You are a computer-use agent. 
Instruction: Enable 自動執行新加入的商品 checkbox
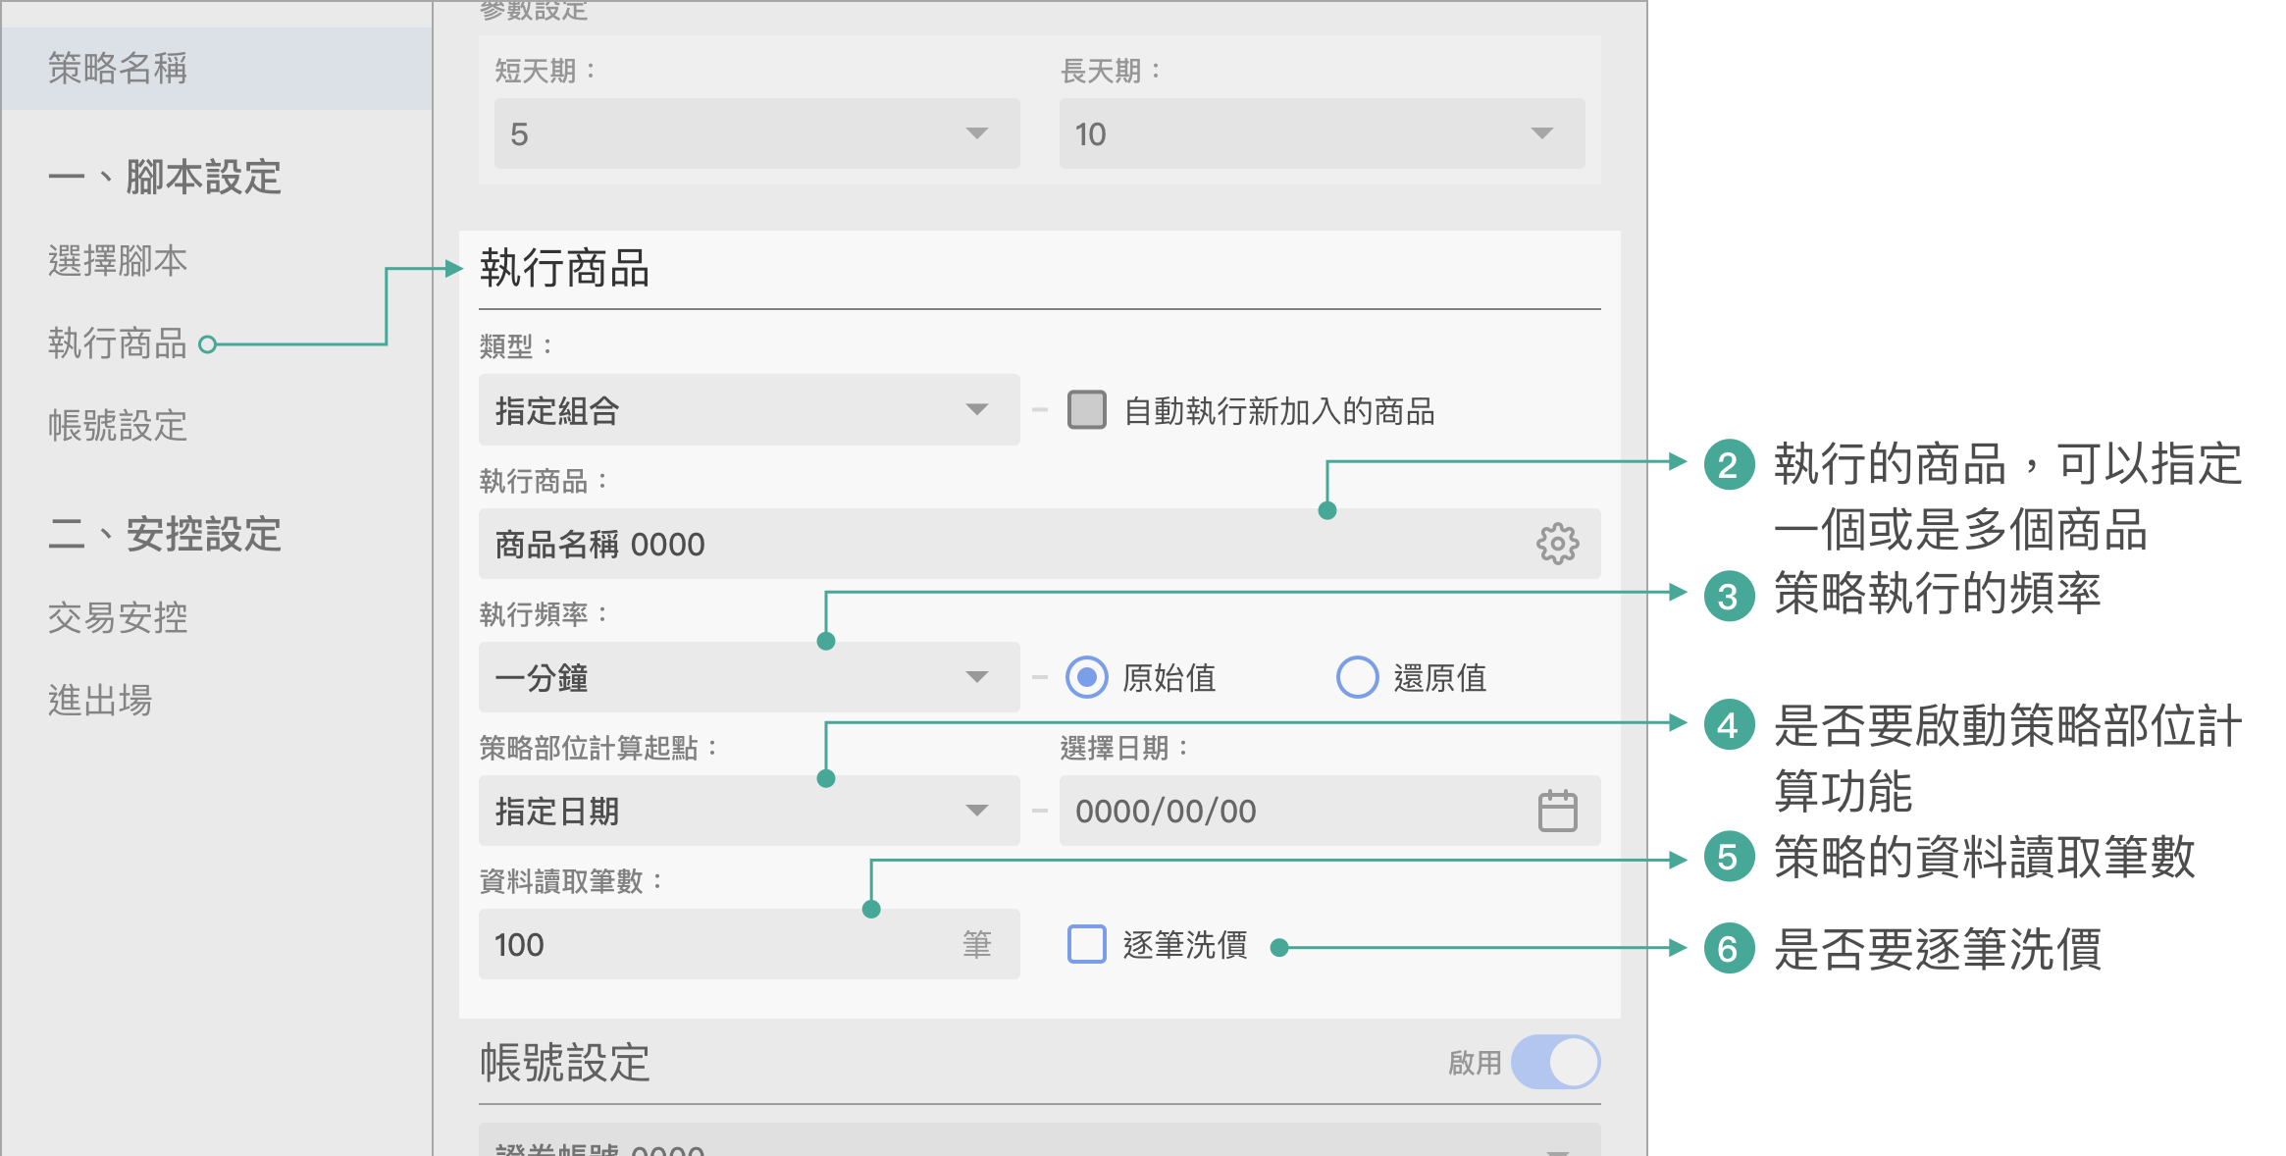pyautogui.click(x=1086, y=410)
